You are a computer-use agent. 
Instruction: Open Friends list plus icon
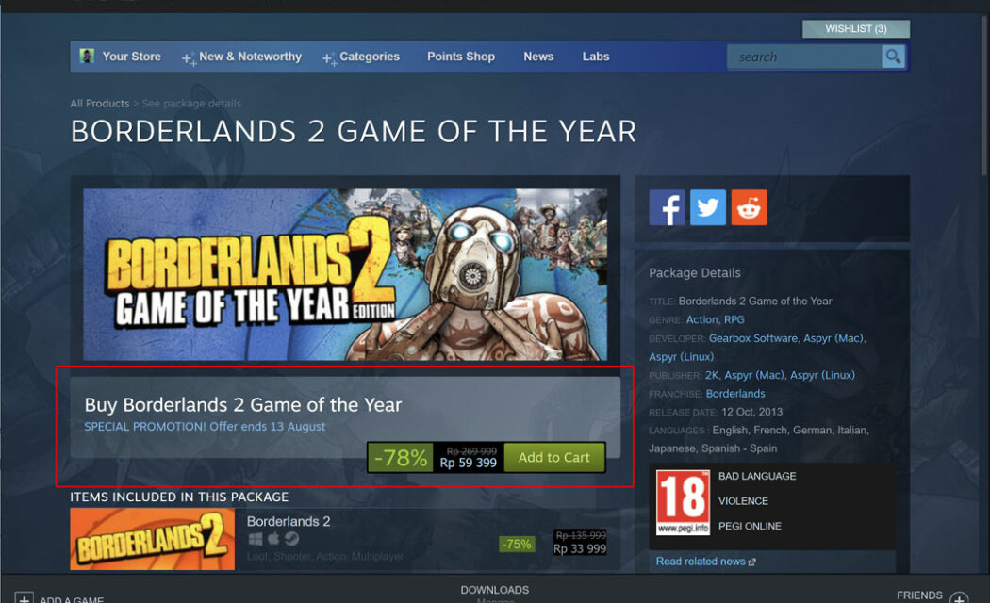pos(959,598)
